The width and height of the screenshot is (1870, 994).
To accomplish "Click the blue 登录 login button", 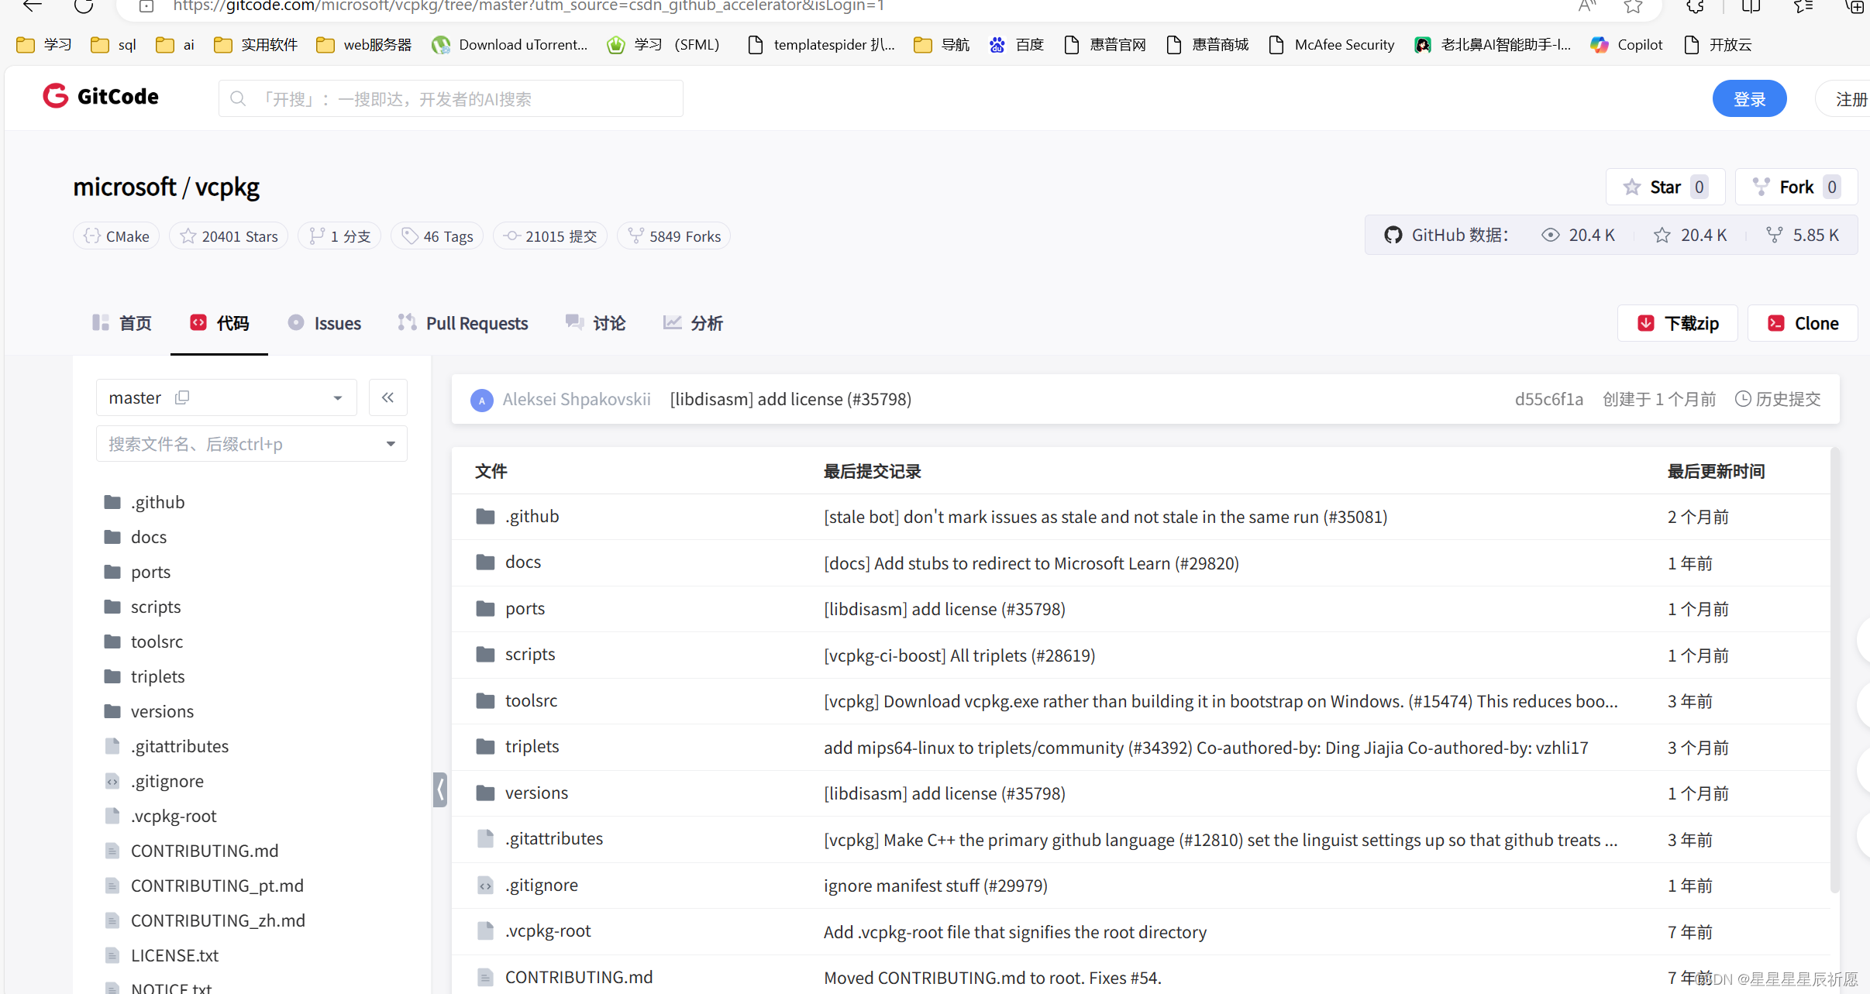I will click(x=1749, y=99).
